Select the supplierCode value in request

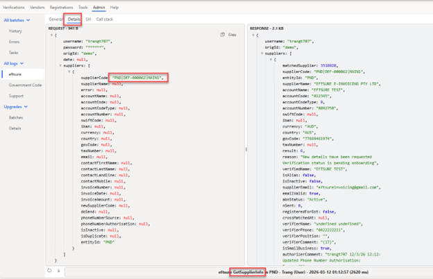click(137, 78)
